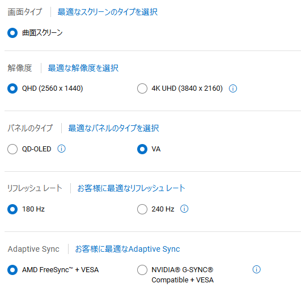Open 最適な解像度を選択 link
Viewport: 301px width, 296px height.
(x=83, y=68)
